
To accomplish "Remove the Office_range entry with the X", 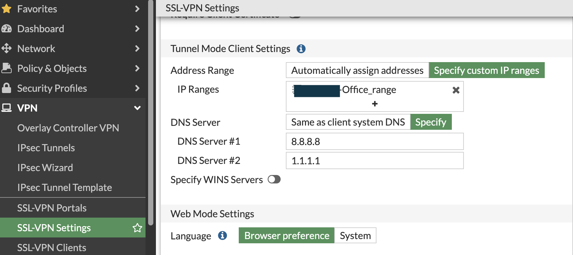I will point(456,90).
